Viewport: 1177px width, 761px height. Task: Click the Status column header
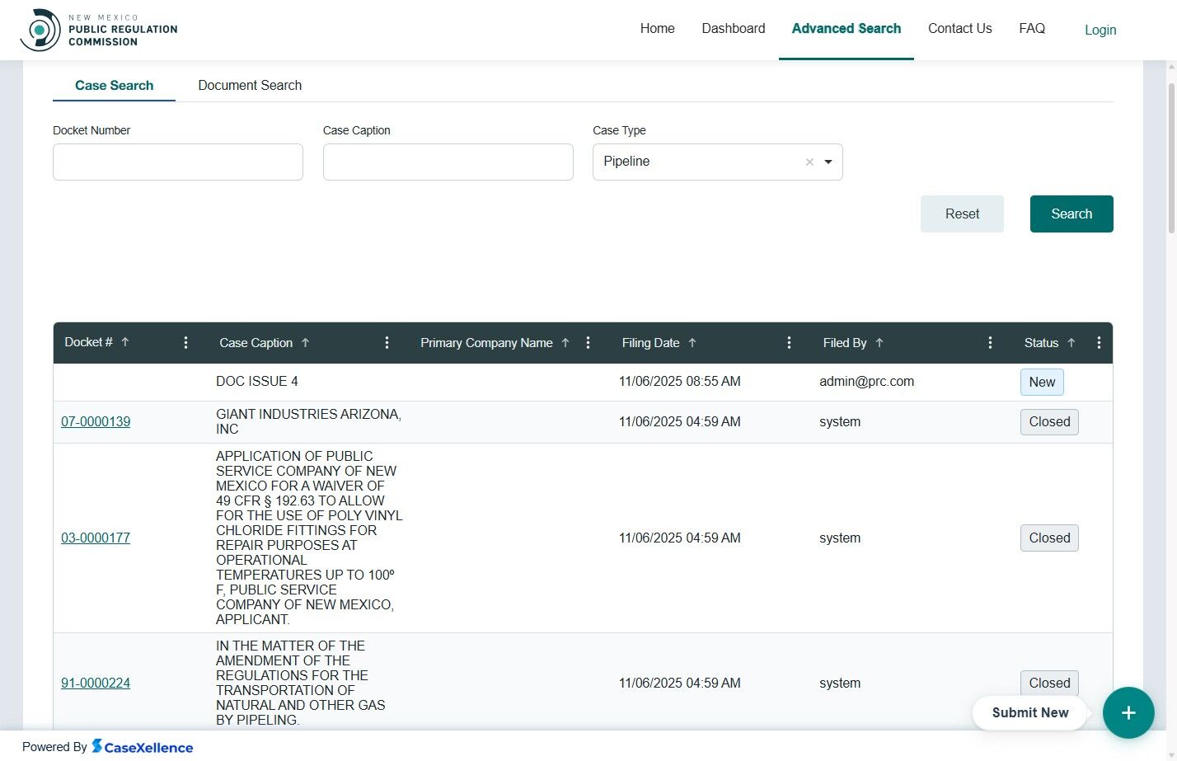[x=1041, y=343]
